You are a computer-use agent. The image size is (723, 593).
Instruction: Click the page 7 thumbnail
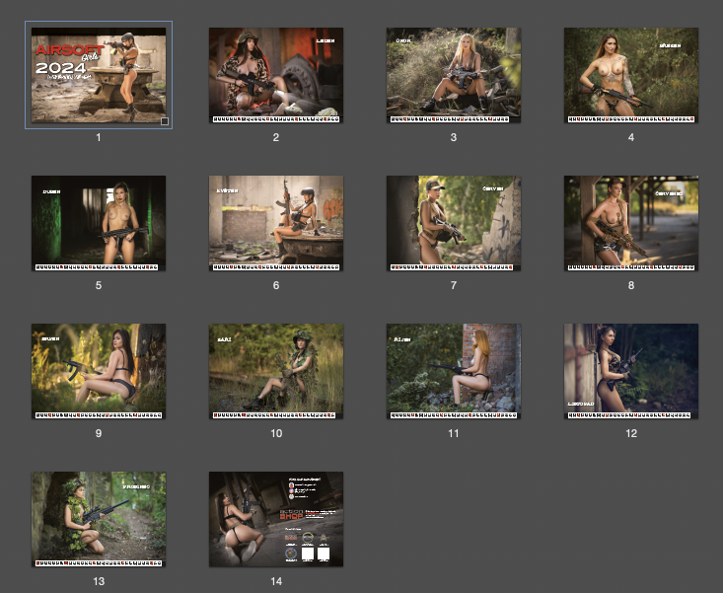pos(454,223)
